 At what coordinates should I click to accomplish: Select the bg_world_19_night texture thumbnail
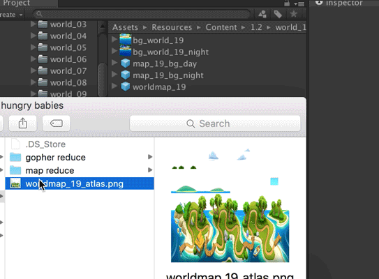click(126, 51)
